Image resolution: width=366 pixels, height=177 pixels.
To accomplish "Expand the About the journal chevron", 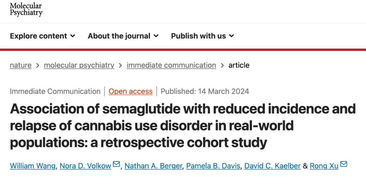I will (x=156, y=36).
